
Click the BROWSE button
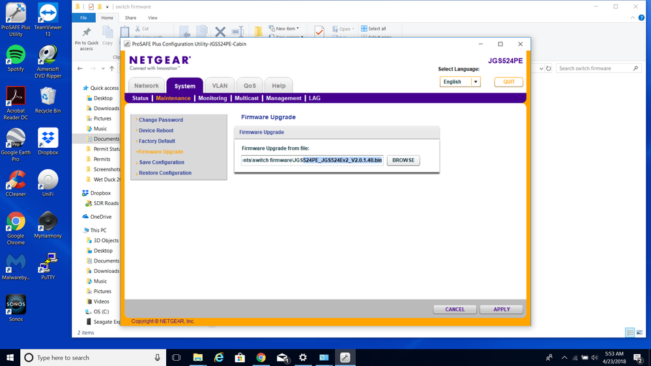click(403, 160)
